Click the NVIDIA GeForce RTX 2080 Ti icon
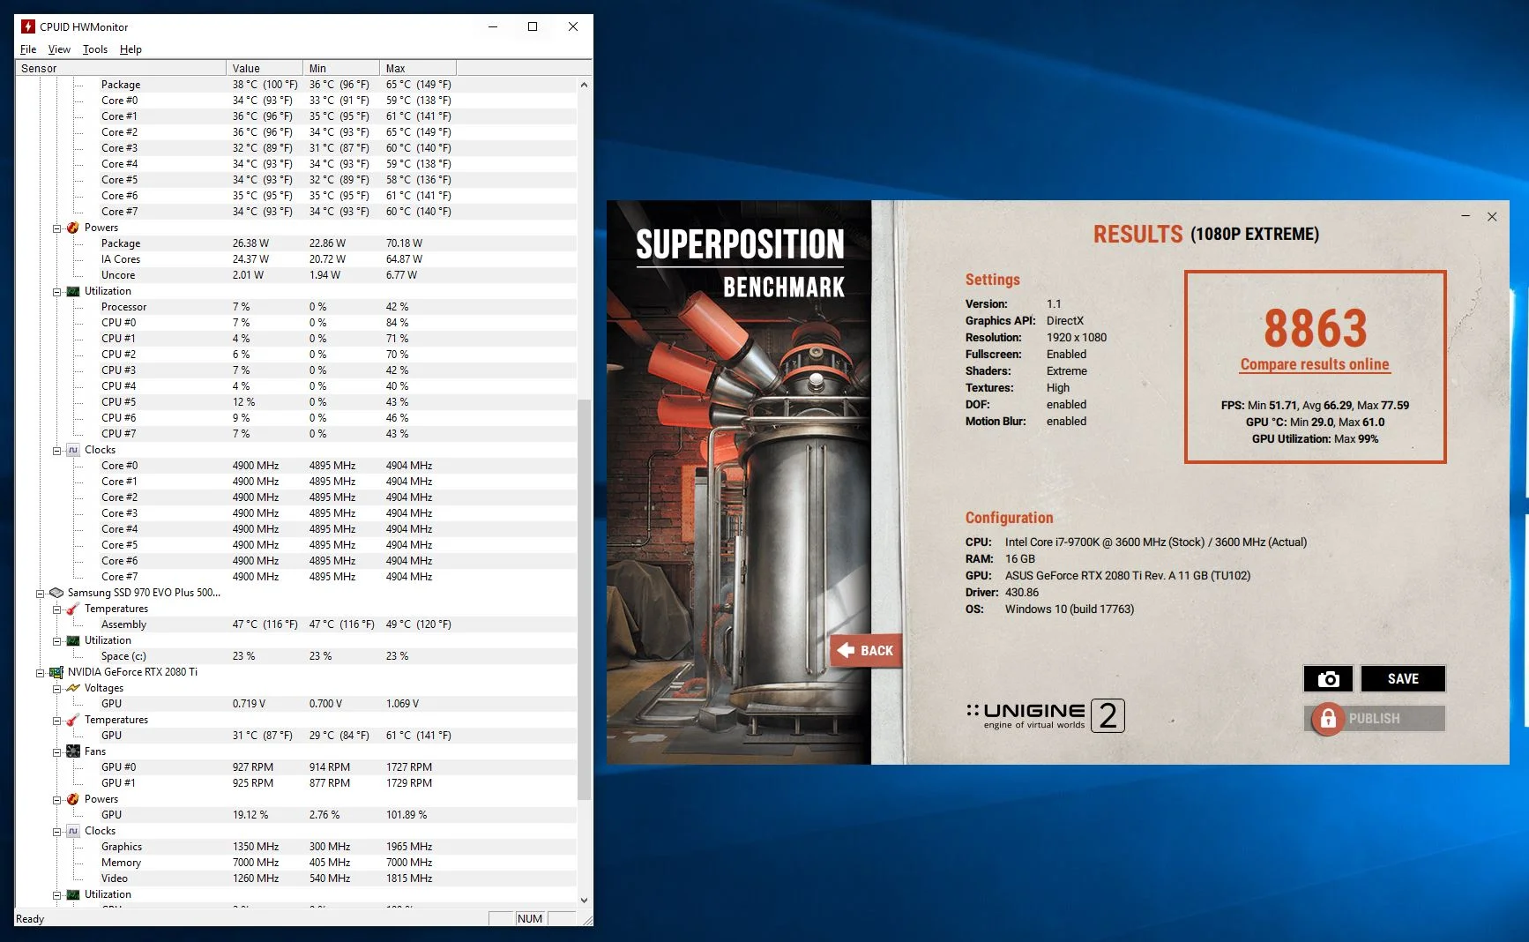The width and height of the screenshot is (1529, 942). (56, 672)
